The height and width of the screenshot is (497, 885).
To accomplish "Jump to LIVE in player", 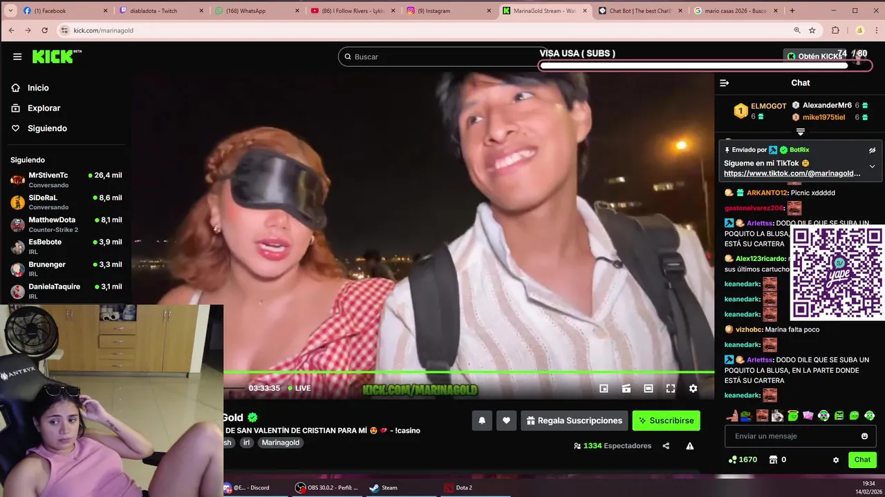I will (299, 389).
